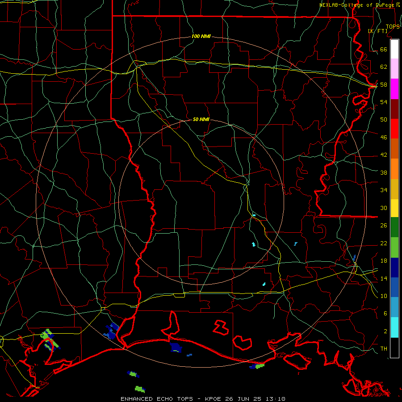
Task: Click the dark red (maroon) legend swatch
Action: (394, 109)
